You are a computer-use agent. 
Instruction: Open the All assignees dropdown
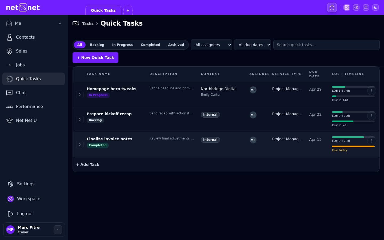pos(211,45)
